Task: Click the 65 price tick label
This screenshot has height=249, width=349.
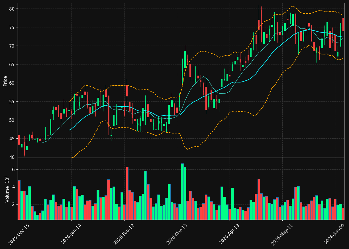Action: (x=12, y=64)
